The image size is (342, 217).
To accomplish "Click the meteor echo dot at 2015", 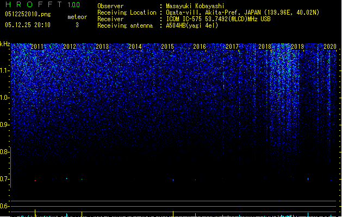I will point(173,180).
